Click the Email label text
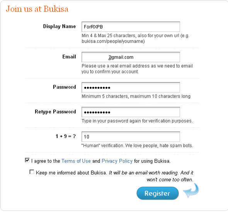The image size is (228, 212). [69, 57]
